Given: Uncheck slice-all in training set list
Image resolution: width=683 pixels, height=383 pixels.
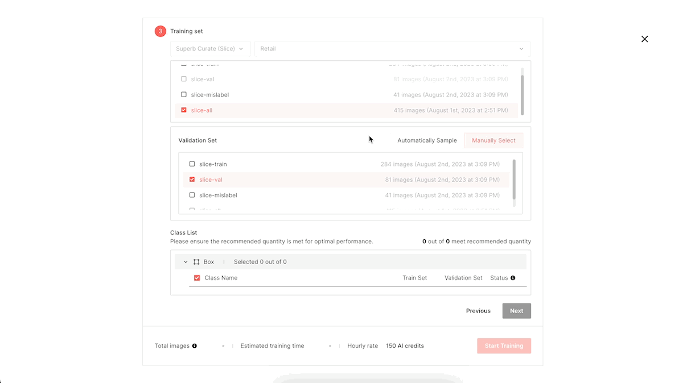Looking at the screenshot, I should point(184,110).
